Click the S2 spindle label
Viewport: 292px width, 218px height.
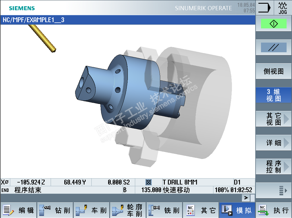(126, 182)
